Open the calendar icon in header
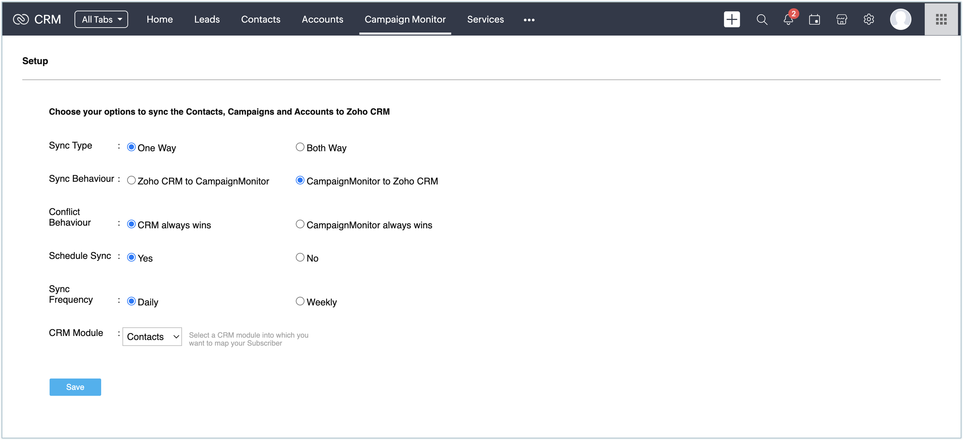 coord(814,19)
